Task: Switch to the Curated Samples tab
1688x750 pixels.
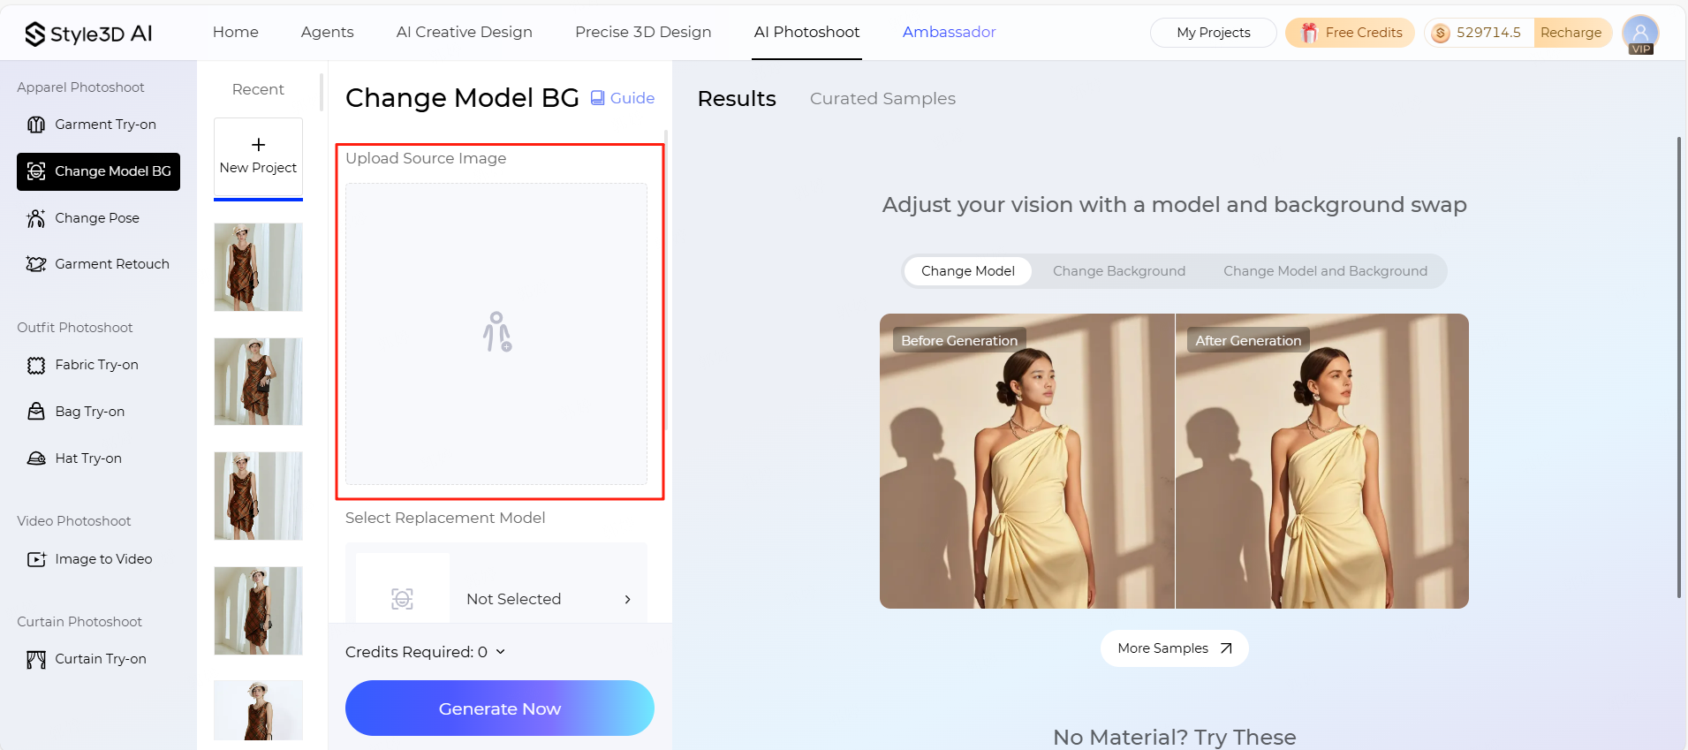Action: click(x=882, y=98)
